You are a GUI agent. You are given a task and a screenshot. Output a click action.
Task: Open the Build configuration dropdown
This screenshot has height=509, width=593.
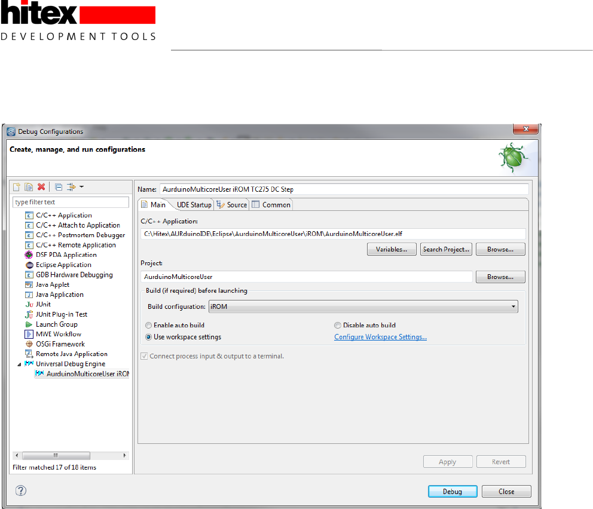[x=363, y=306]
